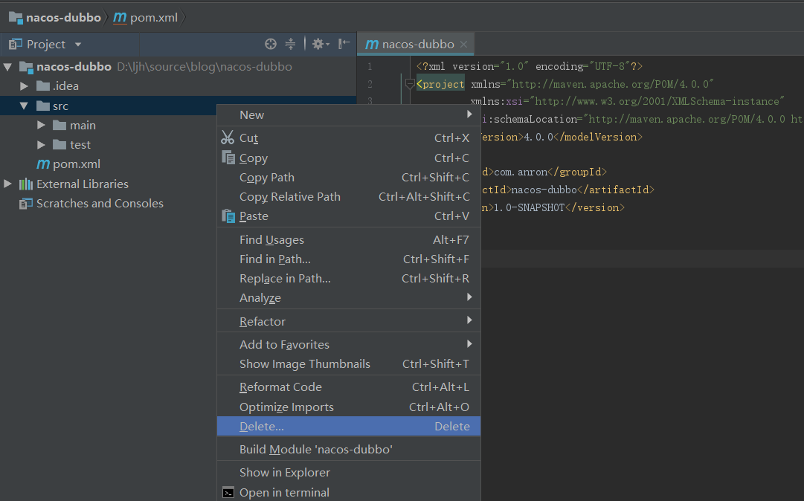Click the terminal icon beside Open in terminal

tap(228, 492)
